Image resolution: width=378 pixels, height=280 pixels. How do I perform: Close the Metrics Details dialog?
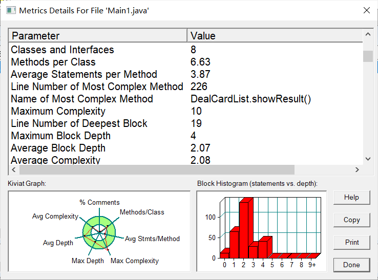[x=366, y=10]
